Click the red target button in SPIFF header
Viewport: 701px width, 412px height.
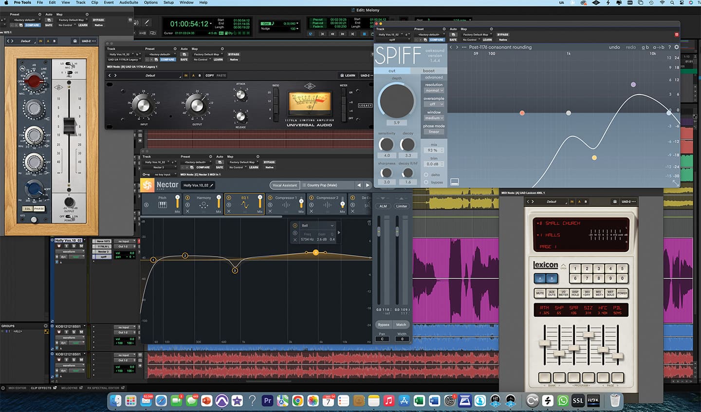click(x=676, y=35)
